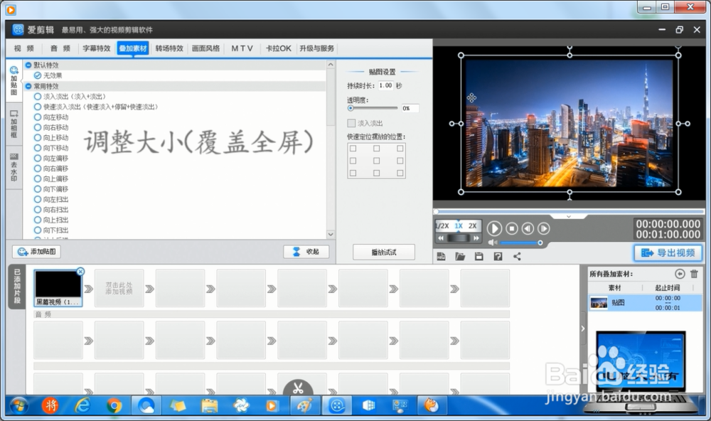Set playback speed to 2X
711x421 pixels.
tap(473, 225)
